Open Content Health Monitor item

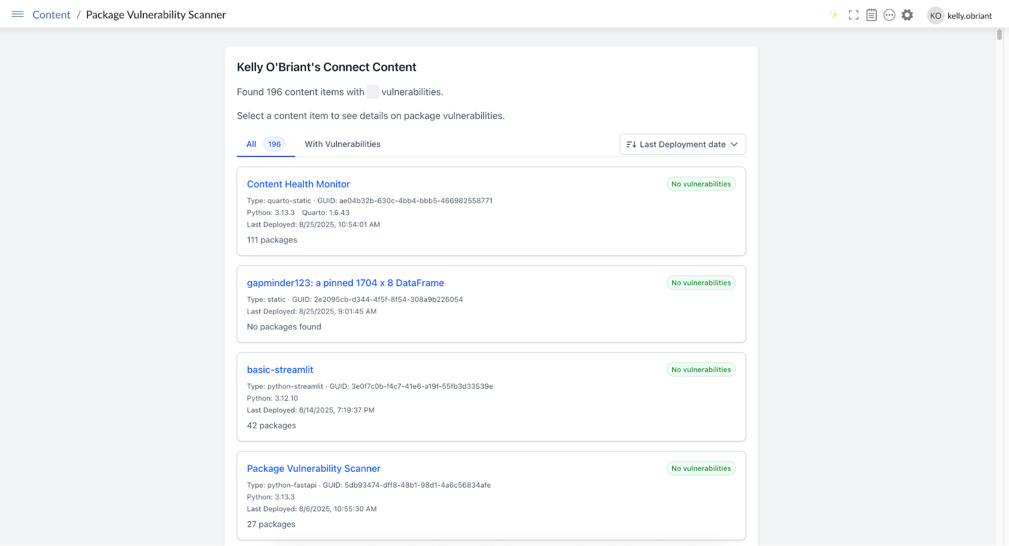click(298, 184)
